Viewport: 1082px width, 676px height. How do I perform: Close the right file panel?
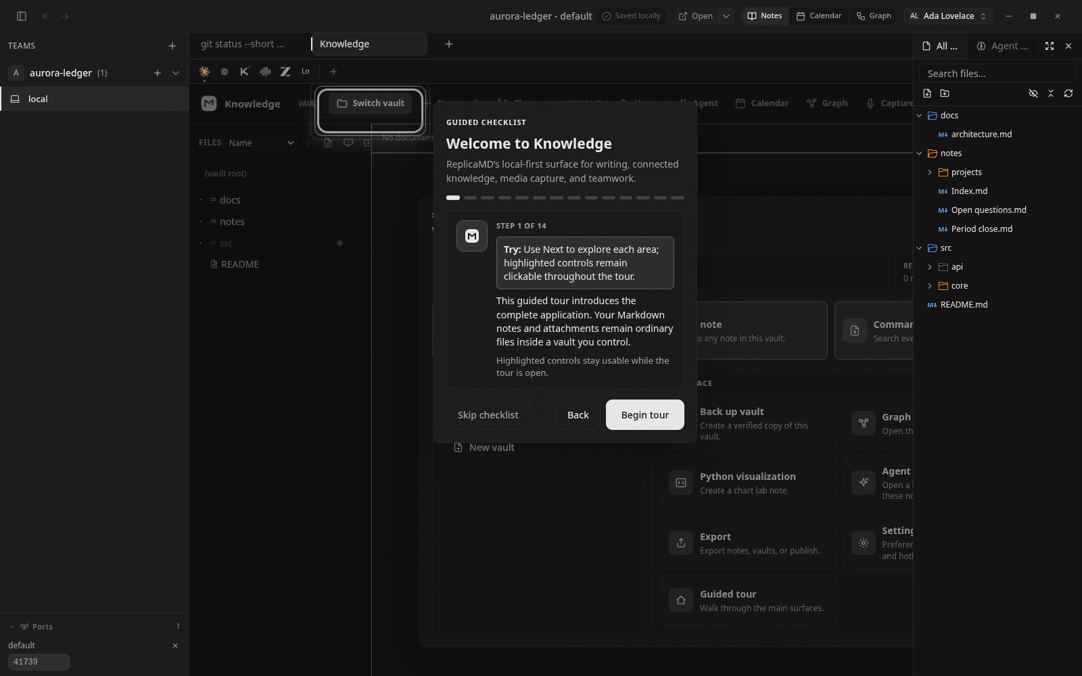pos(1068,46)
